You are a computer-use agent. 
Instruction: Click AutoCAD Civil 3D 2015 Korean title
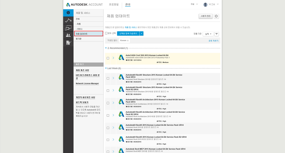[x=147, y=55]
